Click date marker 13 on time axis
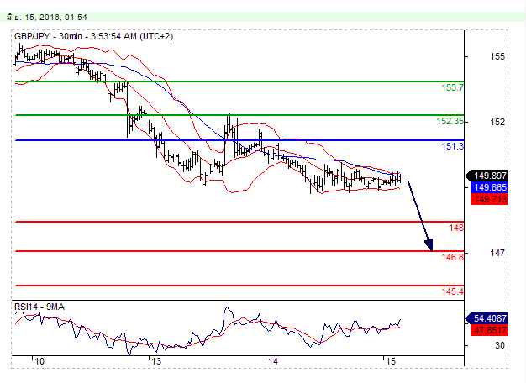Image resolution: width=526 pixels, height=383 pixels. (156, 361)
